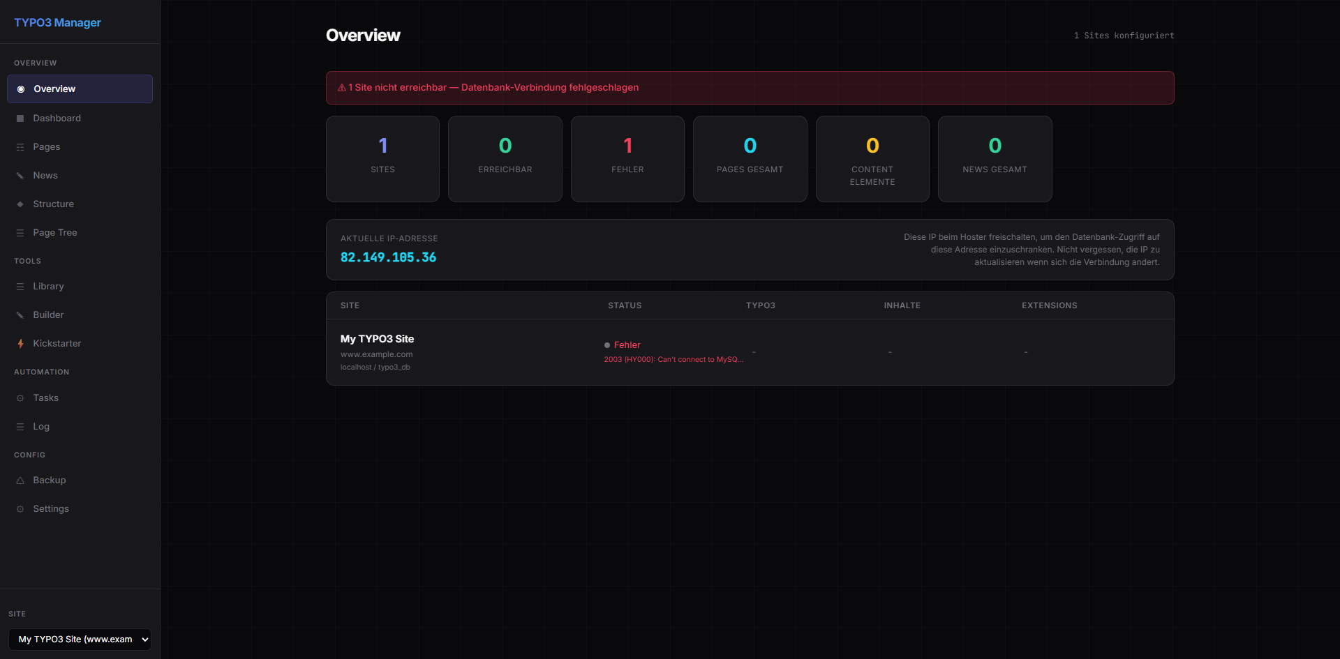Go to the Library tool

(x=48, y=287)
